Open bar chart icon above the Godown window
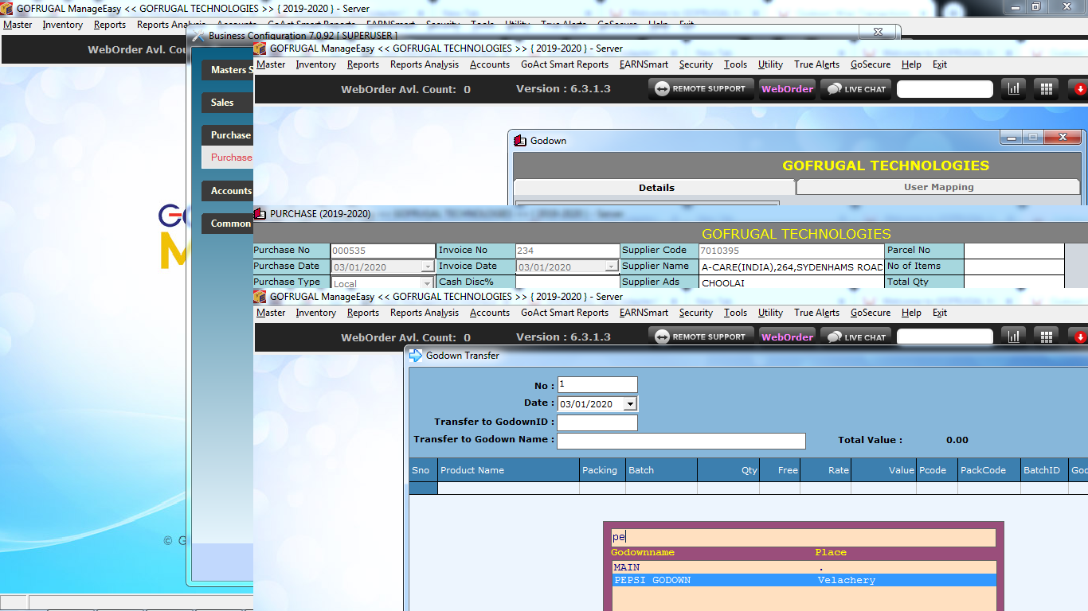 (x=1014, y=88)
